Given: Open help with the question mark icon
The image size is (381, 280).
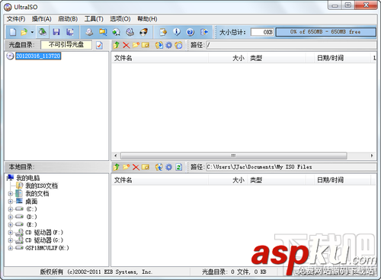Looking at the screenshot, I should pos(190,32).
